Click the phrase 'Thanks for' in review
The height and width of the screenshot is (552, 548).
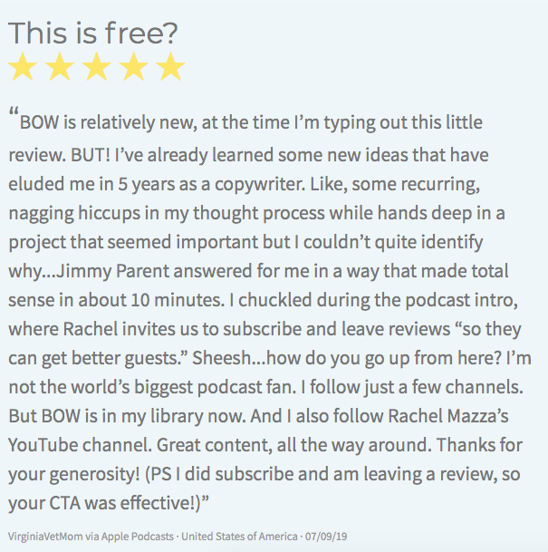tap(479, 445)
